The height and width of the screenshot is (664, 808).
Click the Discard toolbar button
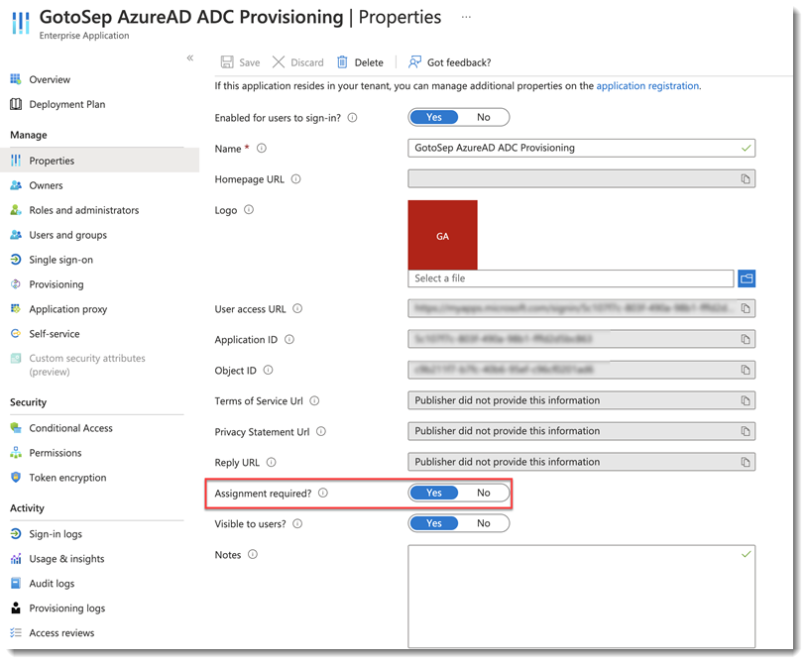point(297,62)
